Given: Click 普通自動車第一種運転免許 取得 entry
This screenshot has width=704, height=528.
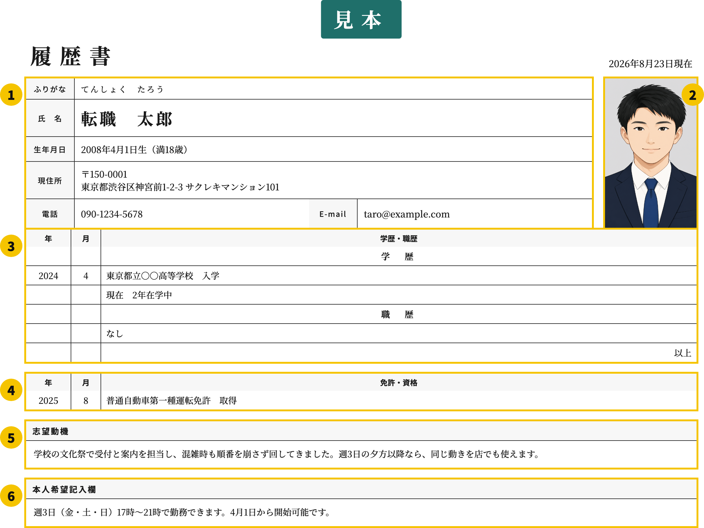Looking at the screenshot, I should click(171, 400).
